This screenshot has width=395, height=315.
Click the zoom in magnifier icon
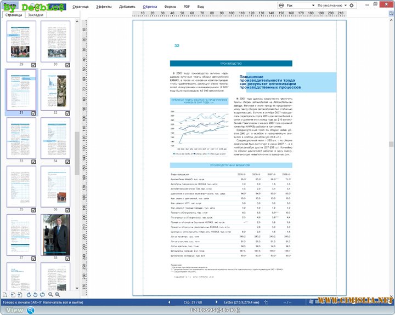57,295
